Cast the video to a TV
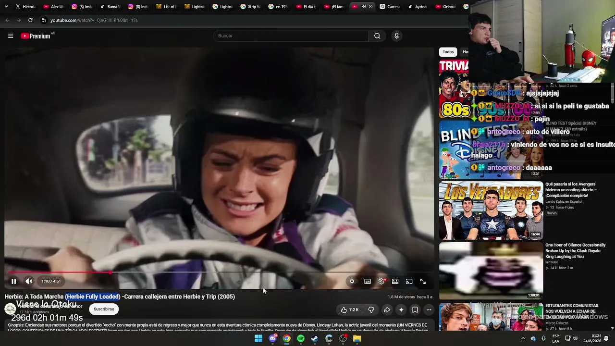Screen dimensions: 615x346 (x=409, y=282)
